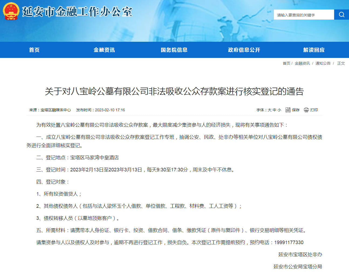The width and height of the screenshot is (349, 274).
Task: Click the print (打印) icon
Action: [x=306, y=110]
